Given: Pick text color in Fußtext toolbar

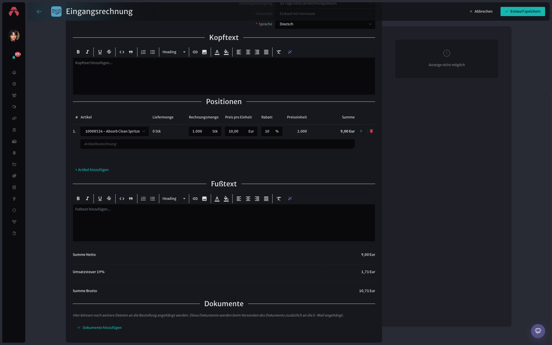Looking at the screenshot, I should 217,199.
